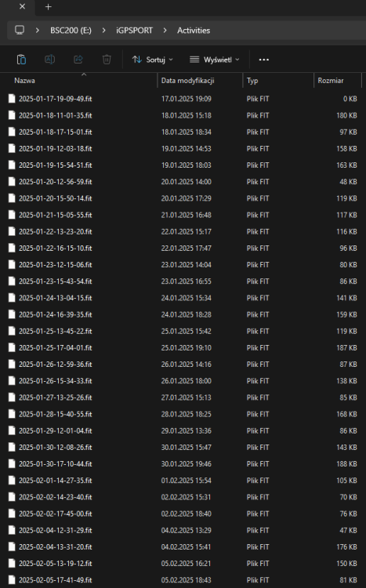Click the Rename icon in toolbar
This screenshot has width=366, height=588.
tap(50, 60)
